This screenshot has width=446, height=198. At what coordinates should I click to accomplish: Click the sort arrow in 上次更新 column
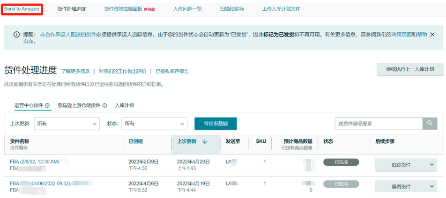tap(205, 141)
